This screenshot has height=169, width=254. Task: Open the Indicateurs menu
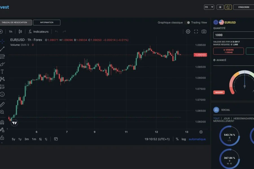(39, 32)
